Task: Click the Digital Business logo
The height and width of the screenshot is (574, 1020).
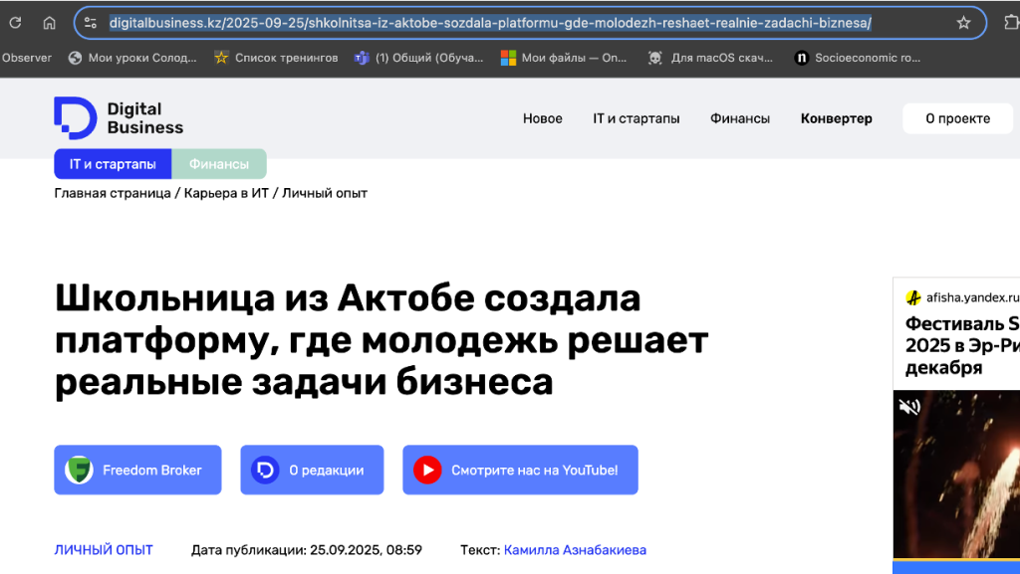Action: 119,118
